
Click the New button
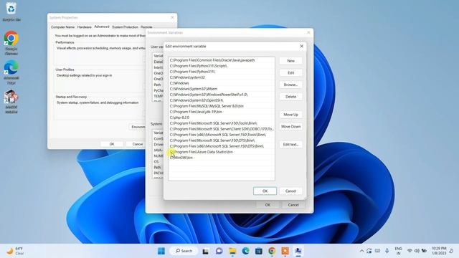pyautogui.click(x=290, y=61)
